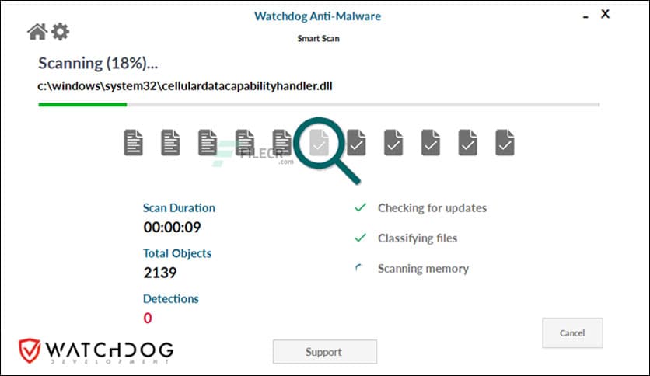Click the cellulardatacapabilityhandler.dll file path

point(185,85)
